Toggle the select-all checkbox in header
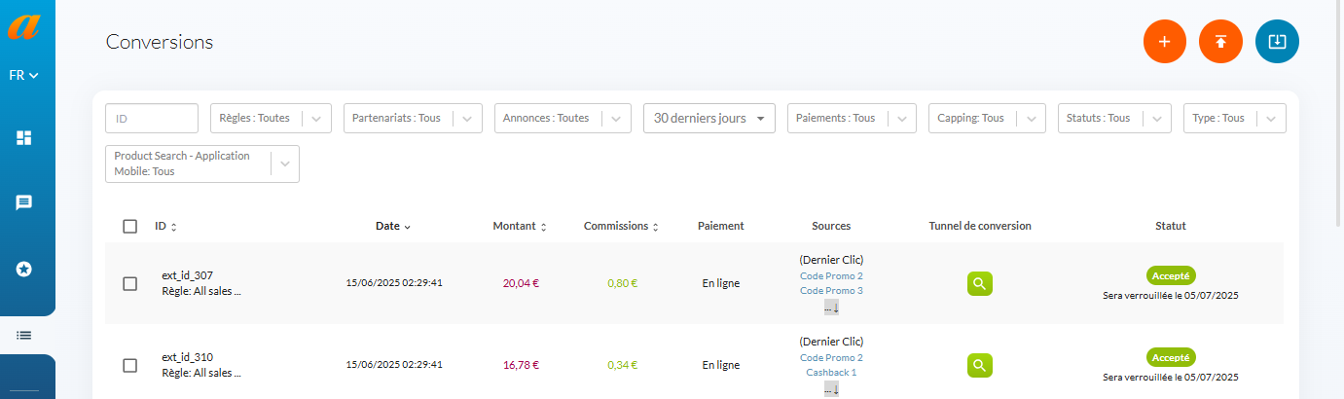Screen dimensions: 1344x399 [130, 226]
